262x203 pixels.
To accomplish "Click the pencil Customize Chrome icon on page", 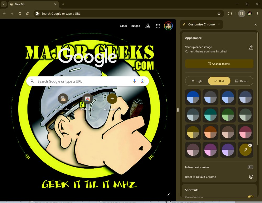I will click(169, 194).
